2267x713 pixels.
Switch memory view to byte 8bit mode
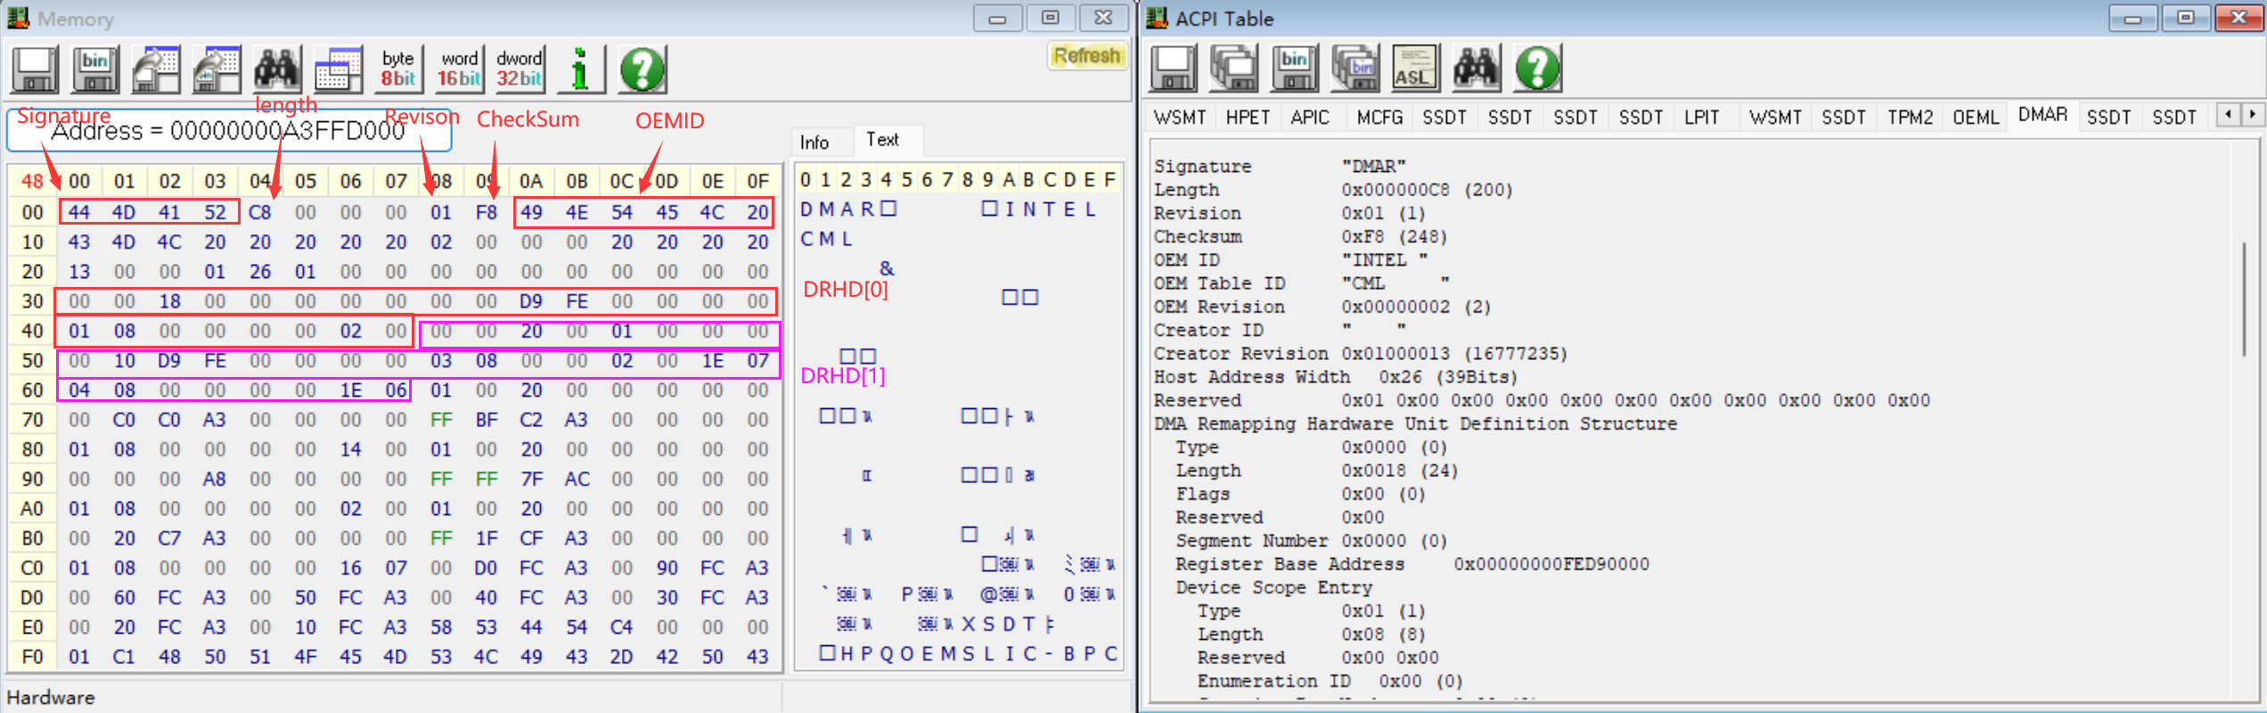tap(397, 70)
